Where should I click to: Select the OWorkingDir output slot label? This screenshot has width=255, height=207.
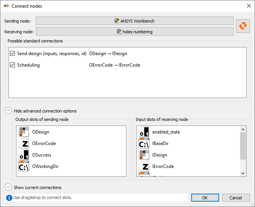click(45, 166)
